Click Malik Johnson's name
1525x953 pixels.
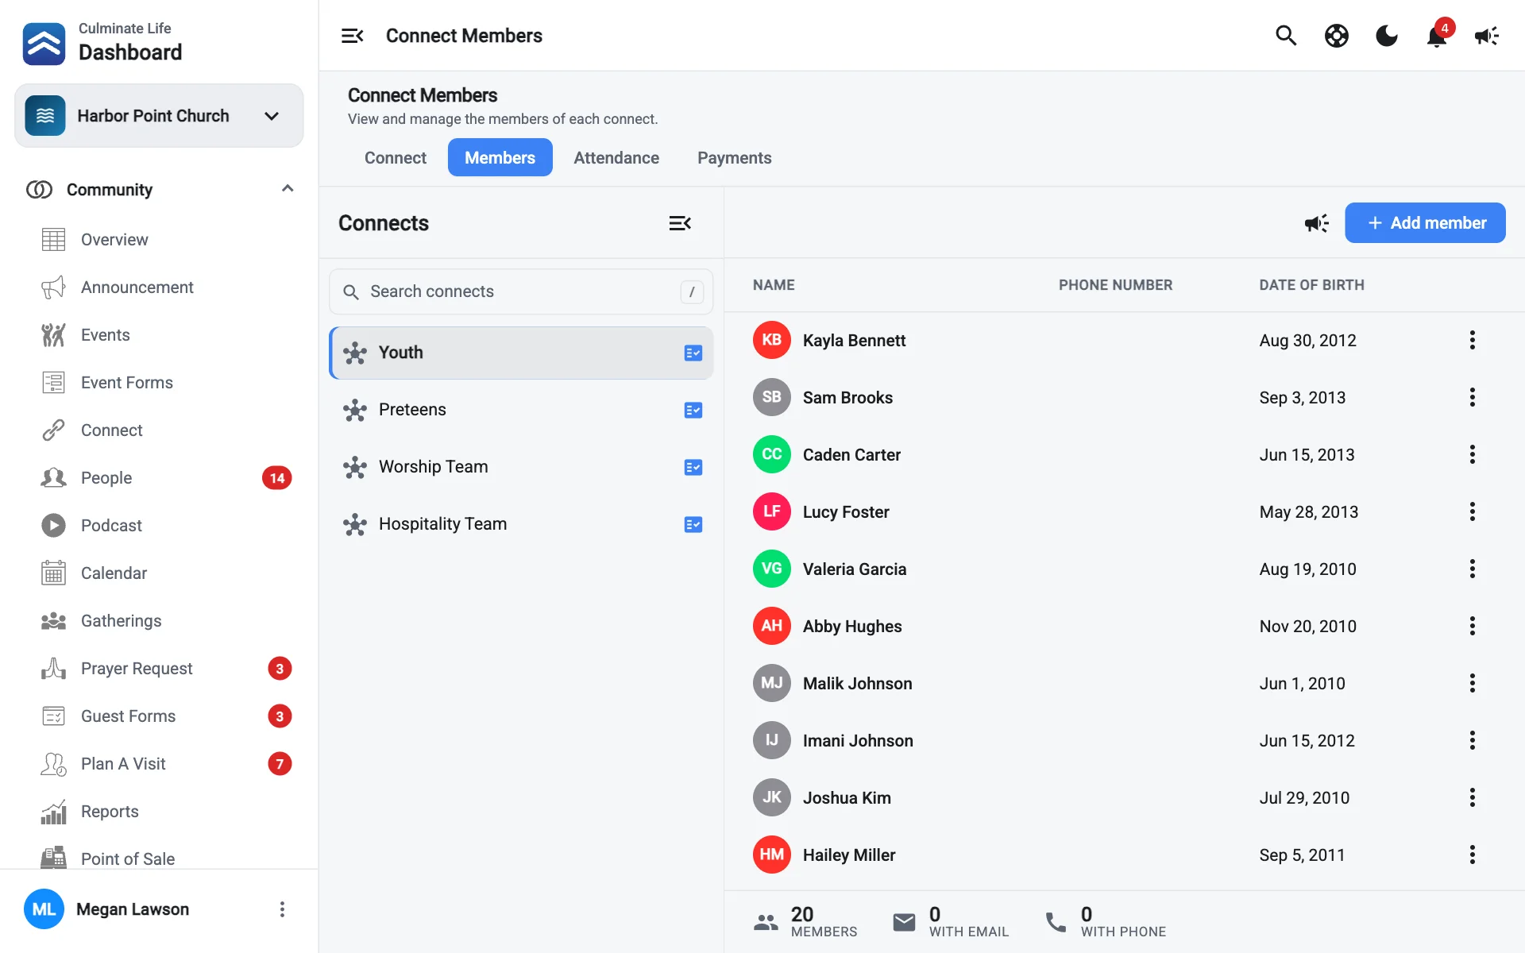click(857, 684)
